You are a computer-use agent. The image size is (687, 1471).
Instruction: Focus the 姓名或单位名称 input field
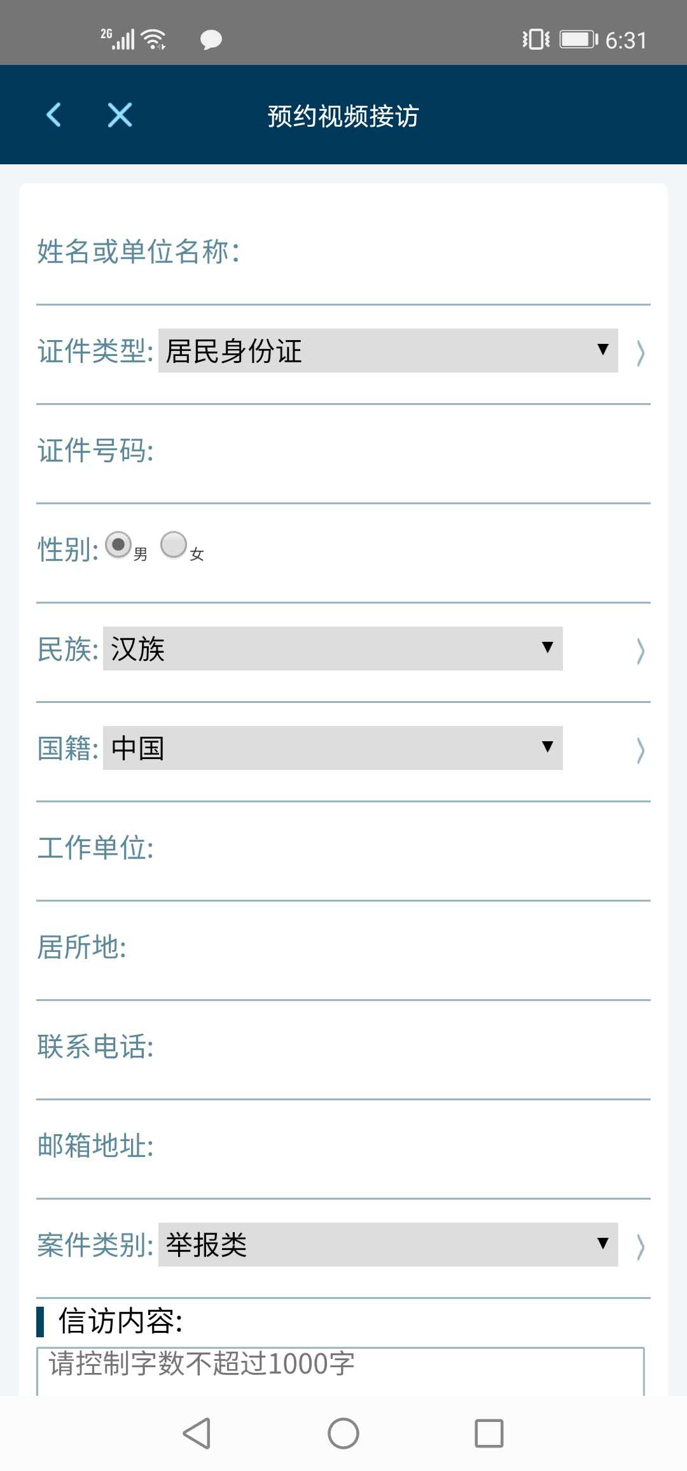pos(445,252)
